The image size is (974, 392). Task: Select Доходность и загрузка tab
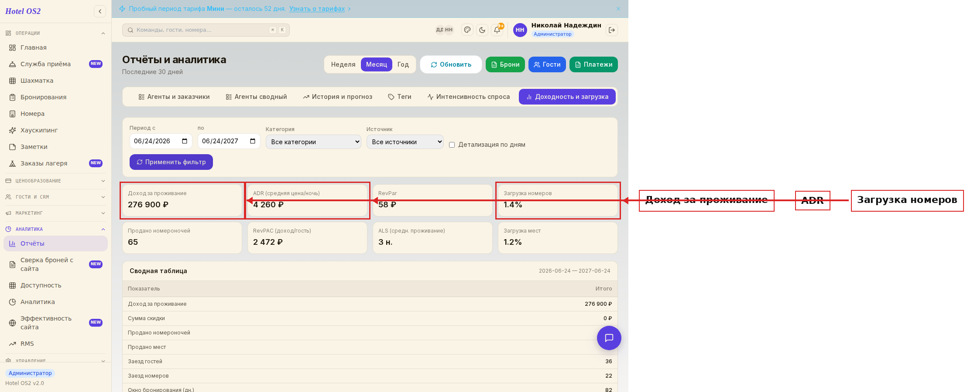567,97
